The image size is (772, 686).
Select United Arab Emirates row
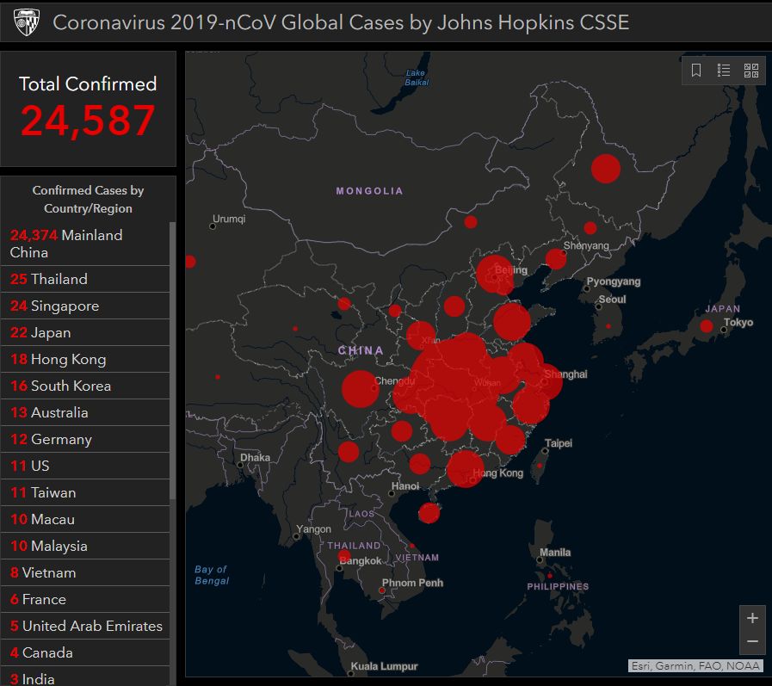84,626
